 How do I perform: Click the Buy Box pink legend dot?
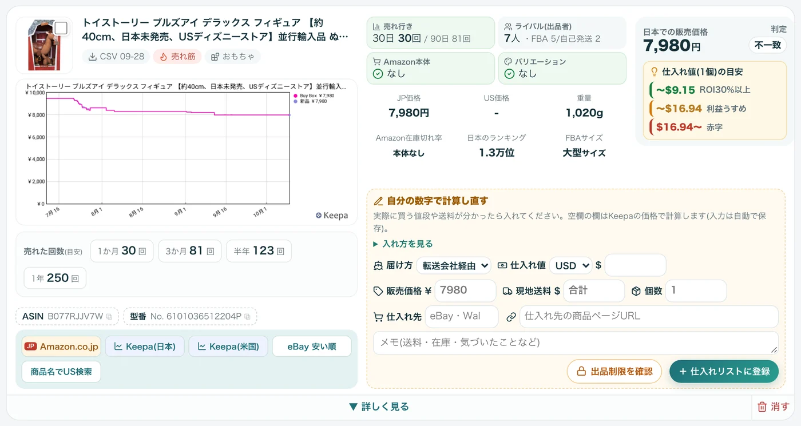click(x=295, y=95)
